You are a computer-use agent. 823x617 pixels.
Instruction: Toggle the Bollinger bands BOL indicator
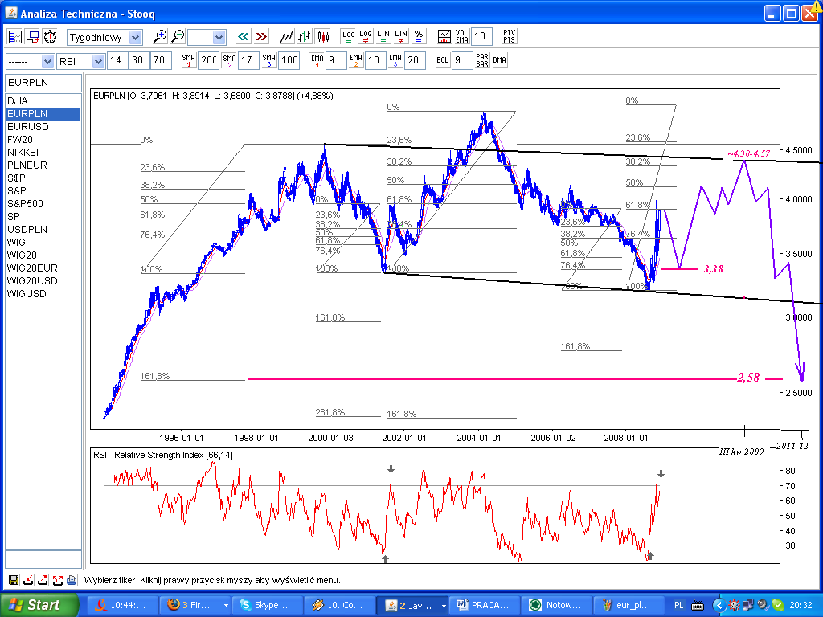[443, 61]
